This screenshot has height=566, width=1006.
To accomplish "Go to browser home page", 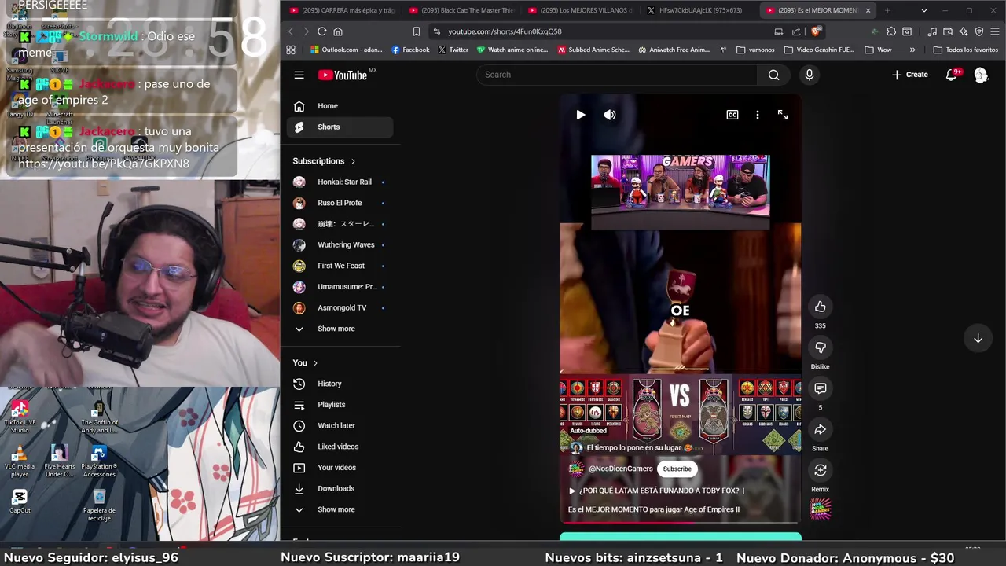I will click(x=338, y=31).
